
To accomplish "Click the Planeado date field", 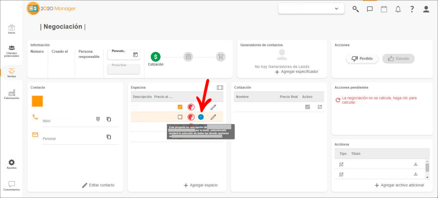I will coord(124,54).
